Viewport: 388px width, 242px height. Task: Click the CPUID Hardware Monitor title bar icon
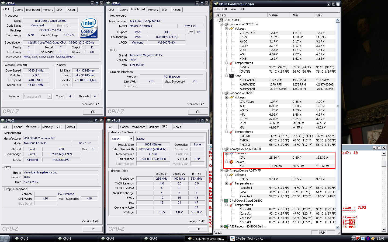216,4
